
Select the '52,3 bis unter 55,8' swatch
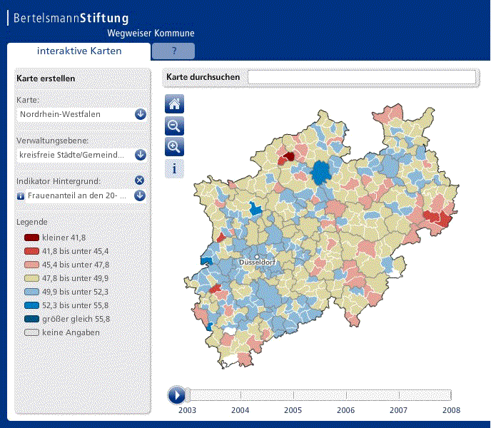pyautogui.click(x=31, y=305)
